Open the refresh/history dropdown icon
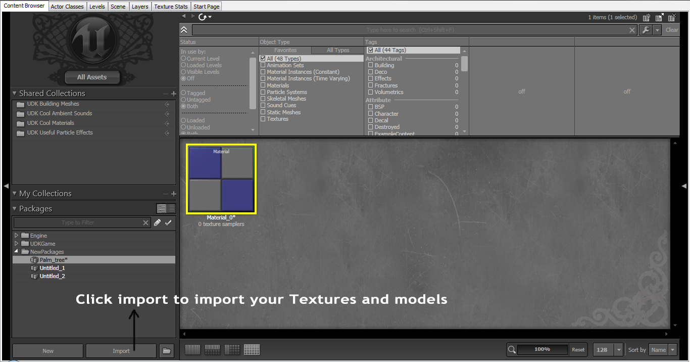Image resolution: width=690 pixels, height=362 pixels. tap(205, 17)
